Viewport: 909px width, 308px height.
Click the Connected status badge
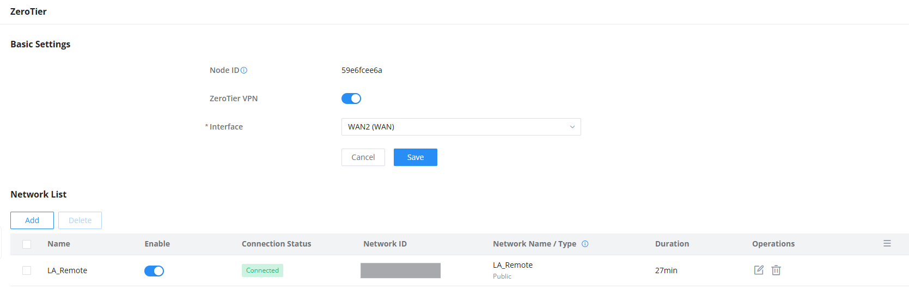coord(263,270)
